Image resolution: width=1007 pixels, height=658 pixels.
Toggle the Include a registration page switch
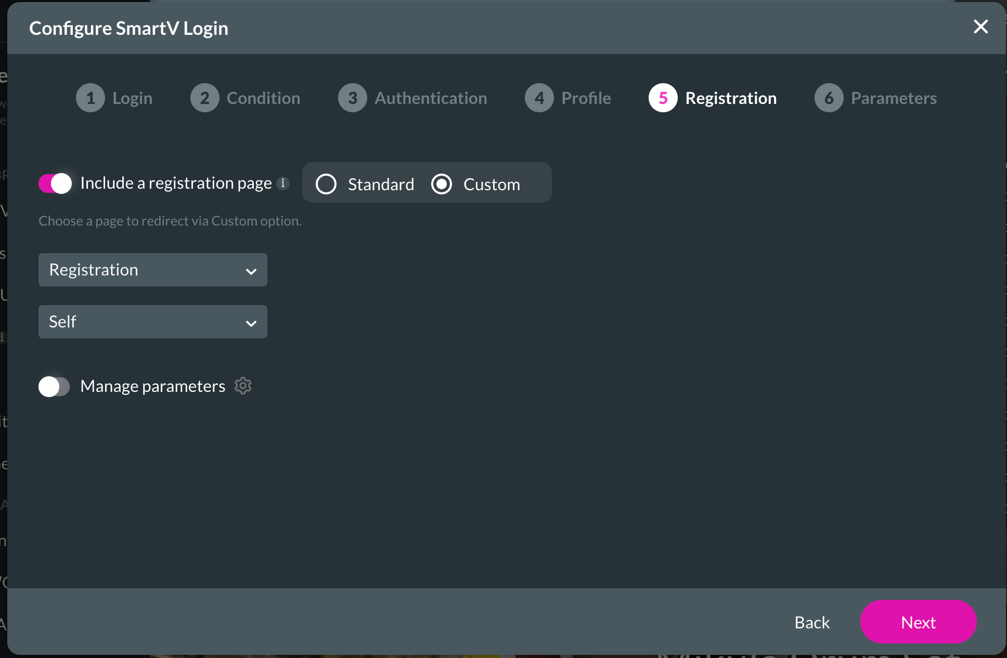[55, 183]
